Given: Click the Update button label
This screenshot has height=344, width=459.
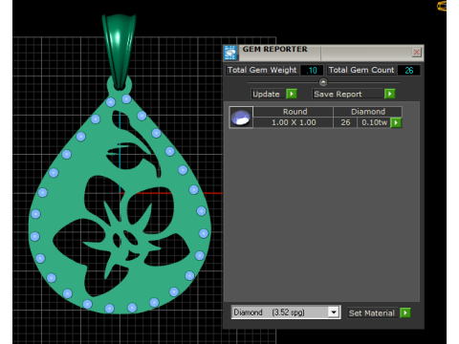Looking at the screenshot, I should tap(267, 94).
